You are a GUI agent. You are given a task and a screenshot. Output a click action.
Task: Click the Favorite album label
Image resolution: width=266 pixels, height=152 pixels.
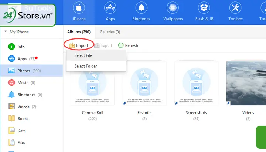[x=144, y=113]
